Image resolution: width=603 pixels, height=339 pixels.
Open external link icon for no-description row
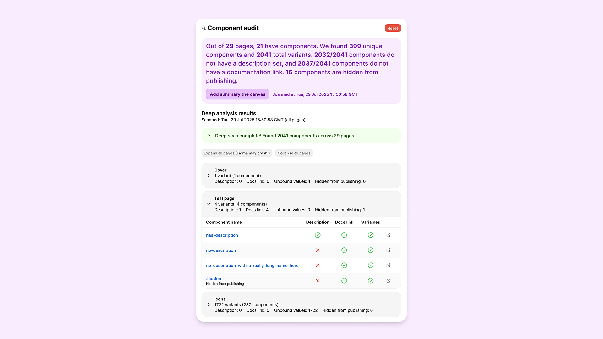388,250
